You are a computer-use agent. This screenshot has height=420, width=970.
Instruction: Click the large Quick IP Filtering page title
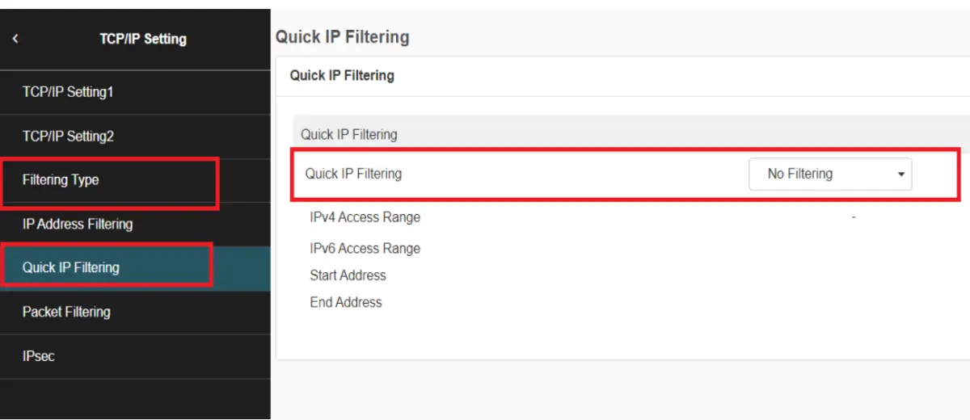point(342,36)
